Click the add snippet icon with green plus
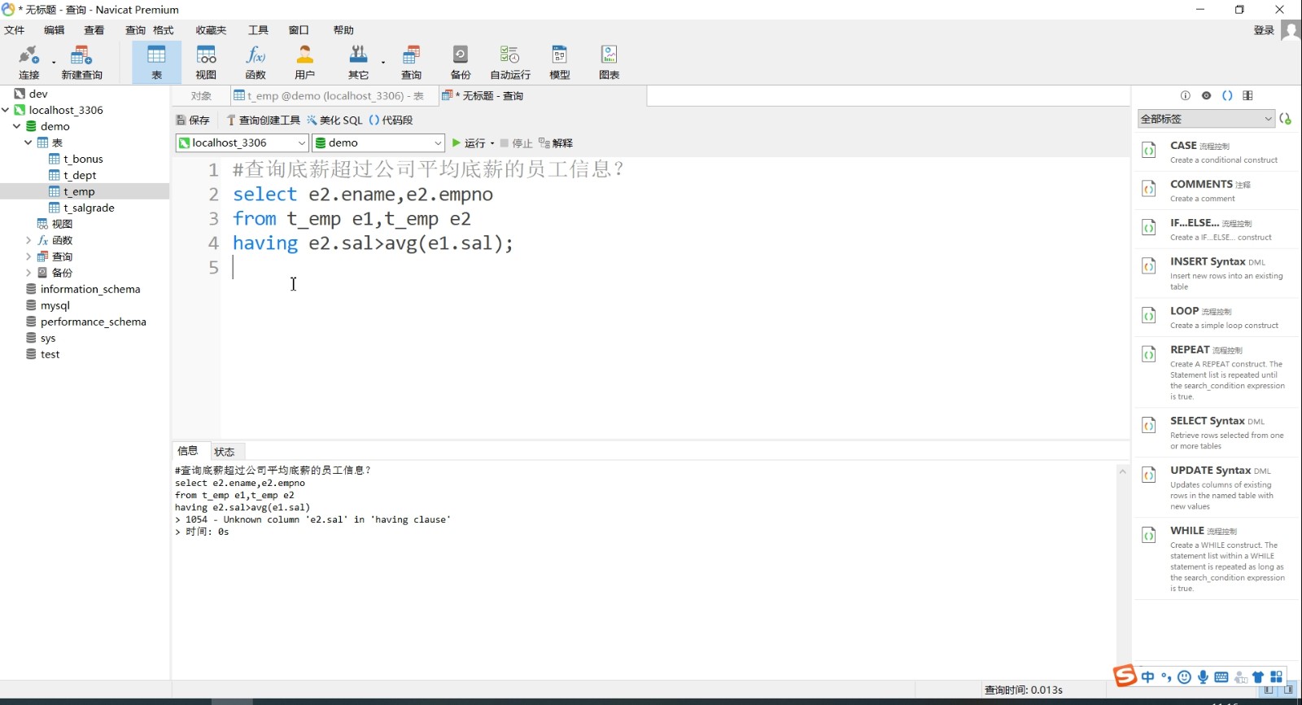This screenshot has width=1302, height=705. (x=1286, y=119)
